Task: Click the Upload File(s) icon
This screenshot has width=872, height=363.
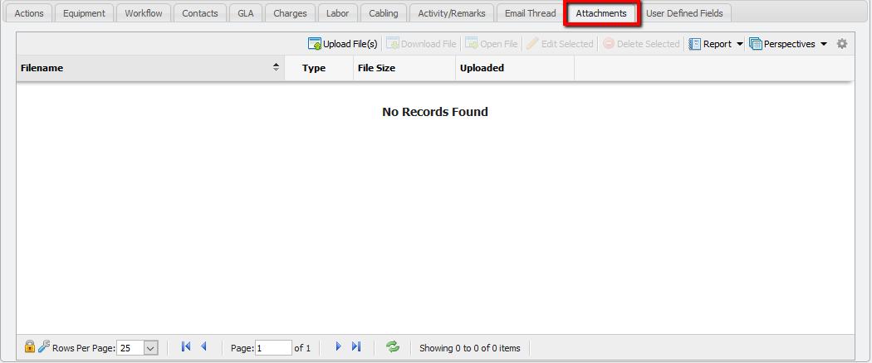Action: pyautogui.click(x=315, y=44)
